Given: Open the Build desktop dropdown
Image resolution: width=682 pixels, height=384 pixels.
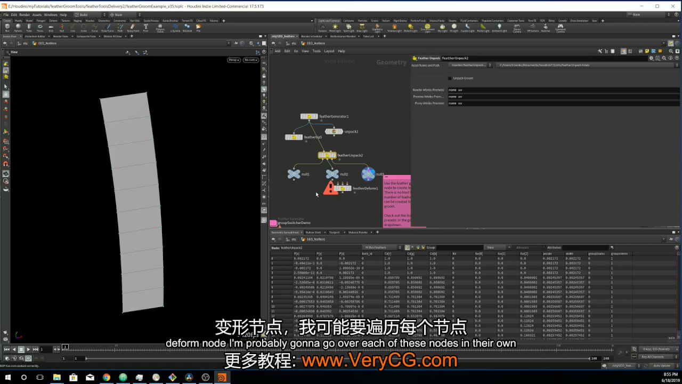Looking at the screenshot, I should 90,15.
